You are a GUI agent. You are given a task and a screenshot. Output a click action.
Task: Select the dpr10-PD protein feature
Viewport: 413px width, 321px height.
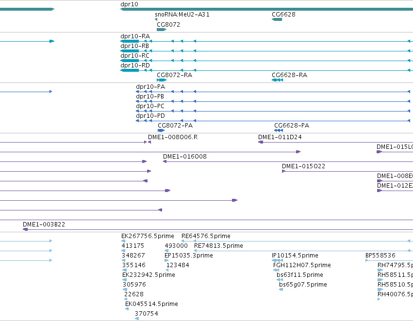click(x=273, y=121)
